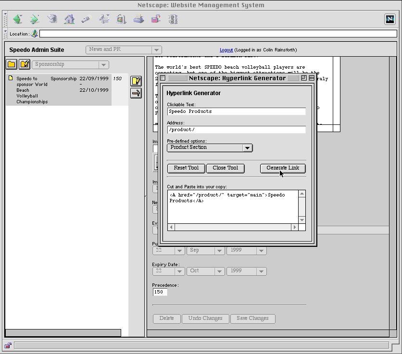The height and width of the screenshot is (354, 402).
Task: Open the News and PR dropdown
Action: pos(124,49)
